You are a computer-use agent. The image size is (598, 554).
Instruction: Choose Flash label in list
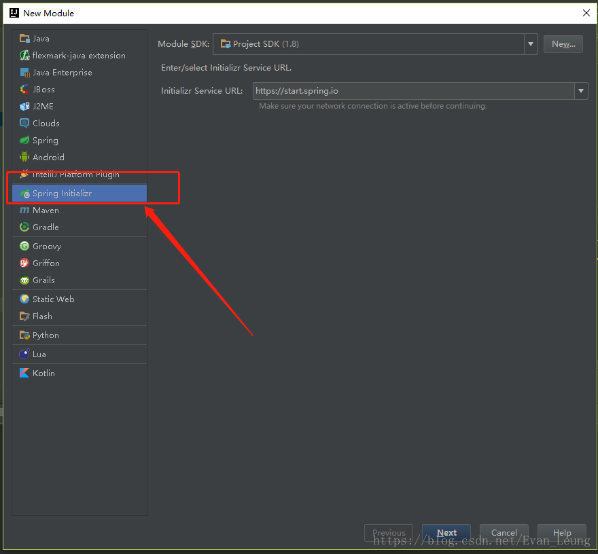coord(42,316)
